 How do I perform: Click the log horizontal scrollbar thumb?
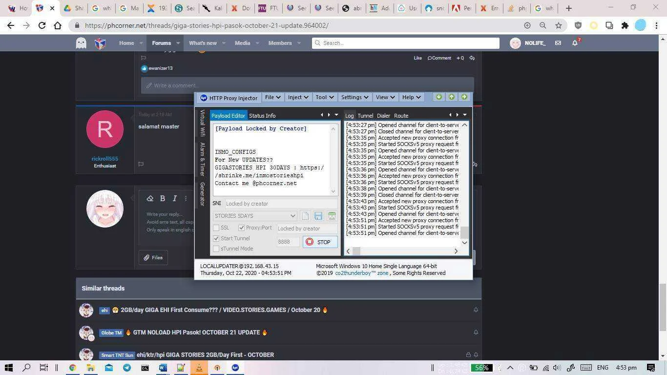click(356, 251)
